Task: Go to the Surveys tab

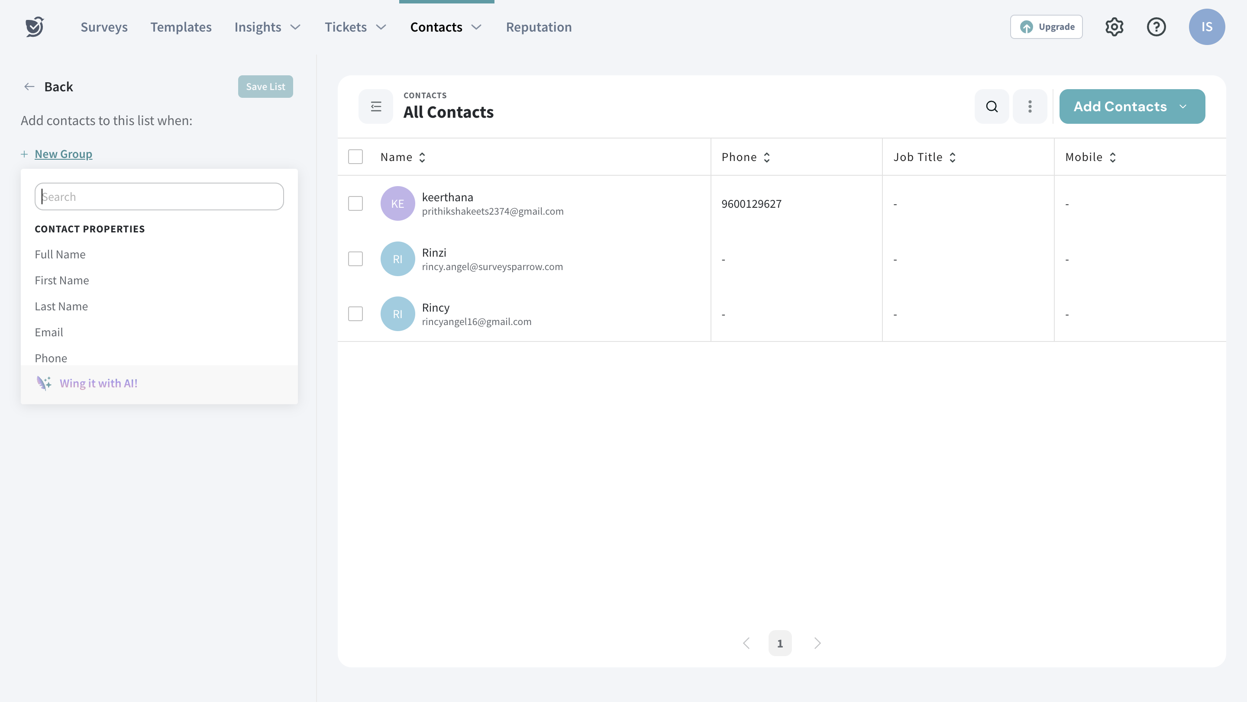Action: 103,27
